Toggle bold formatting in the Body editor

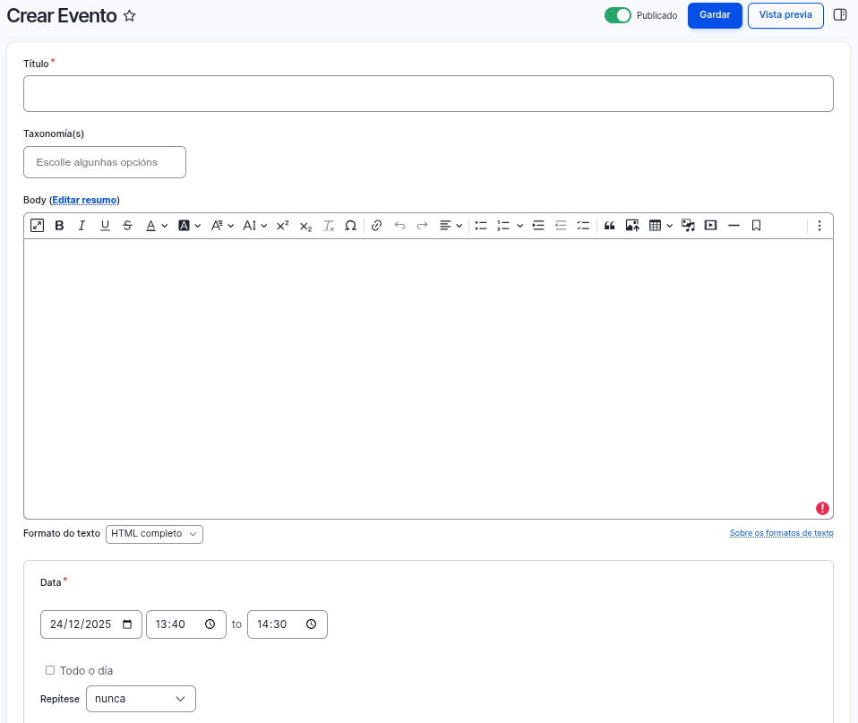[x=59, y=226]
